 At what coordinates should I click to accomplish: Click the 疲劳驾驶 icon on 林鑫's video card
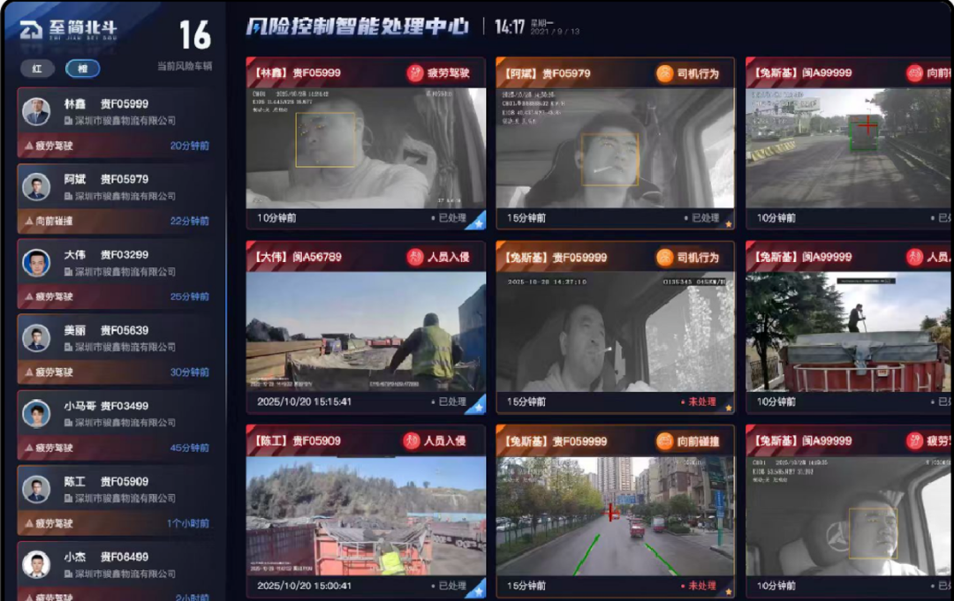[x=415, y=73]
